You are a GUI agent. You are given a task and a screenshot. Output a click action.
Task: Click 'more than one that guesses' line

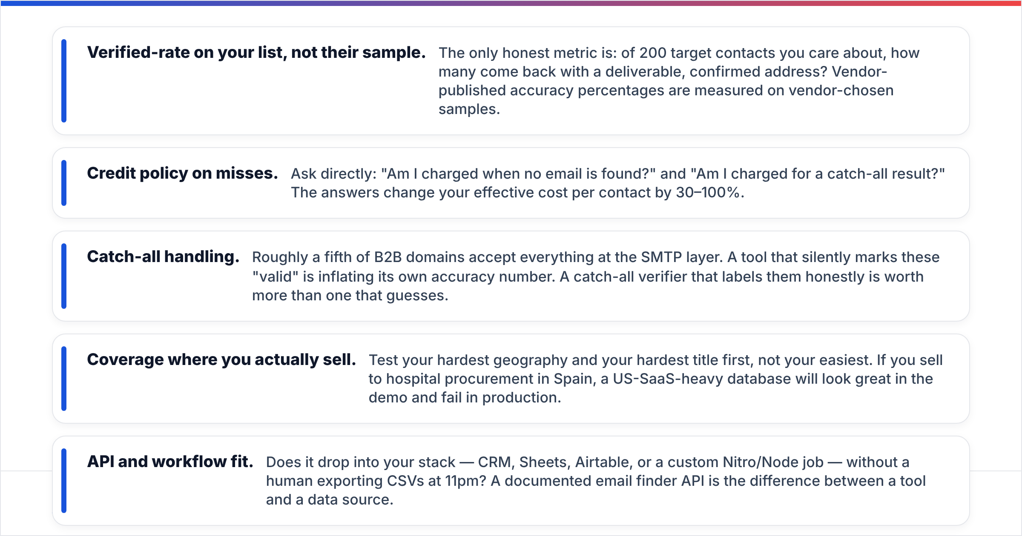pyautogui.click(x=350, y=295)
